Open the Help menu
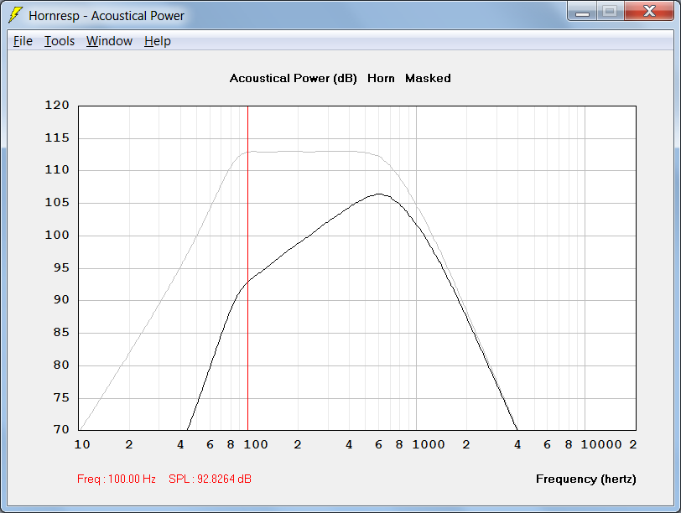This screenshot has width=681, height=513. point(158,41)
